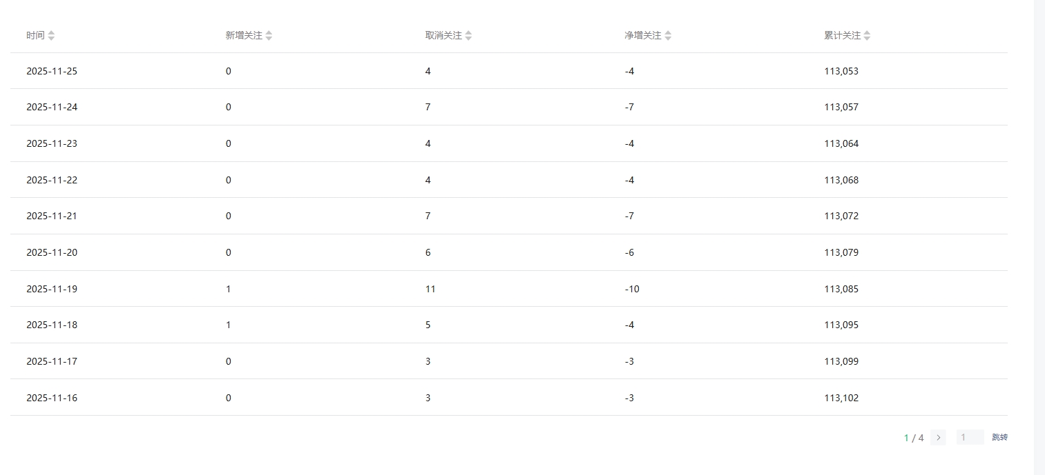Click the page number input box
The height and width of the screenshot is (475, 1045).
(x=970, y=437)
